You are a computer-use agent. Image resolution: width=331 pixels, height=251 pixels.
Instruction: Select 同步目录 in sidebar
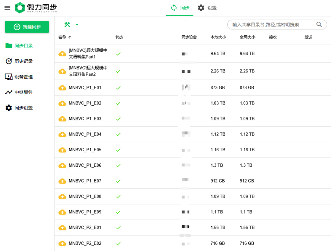tap(24, 46)
